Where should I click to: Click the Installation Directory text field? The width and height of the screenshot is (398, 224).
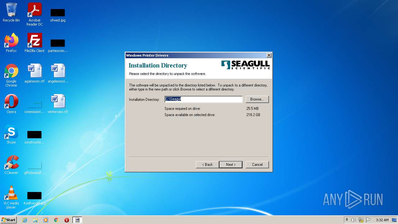point(203,99)
